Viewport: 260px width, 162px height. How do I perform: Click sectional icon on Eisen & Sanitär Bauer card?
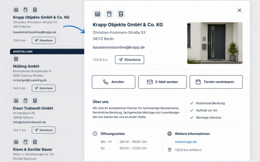pos(35,142)
